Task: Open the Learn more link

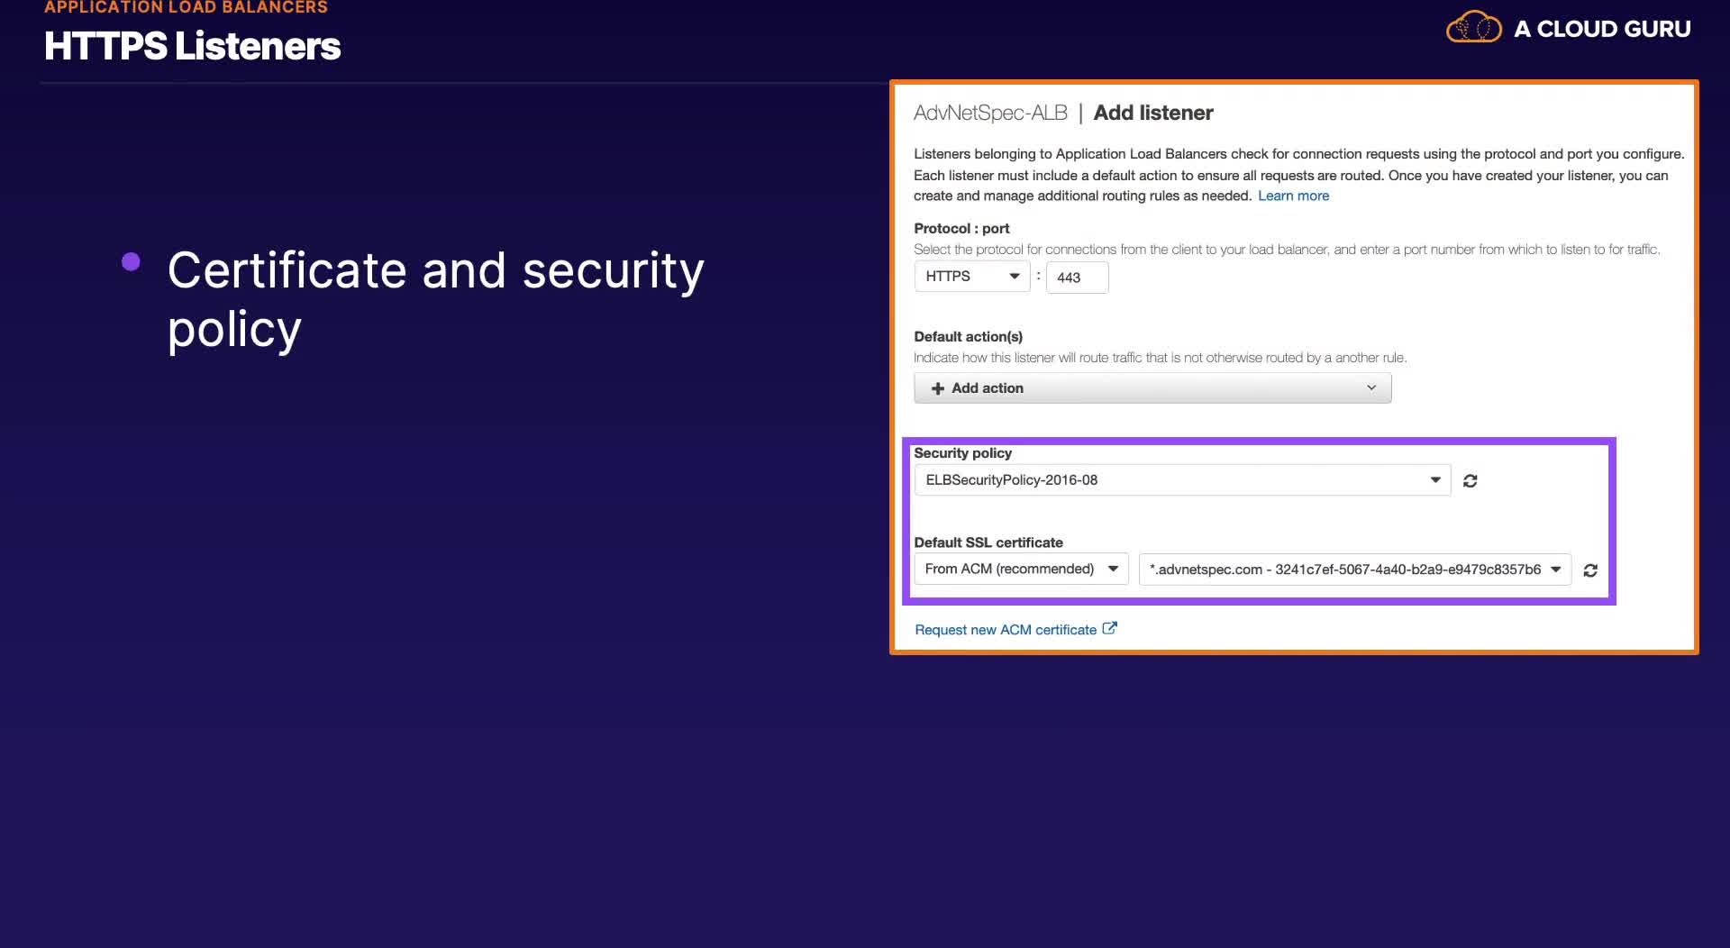Action: (1293, 196)
